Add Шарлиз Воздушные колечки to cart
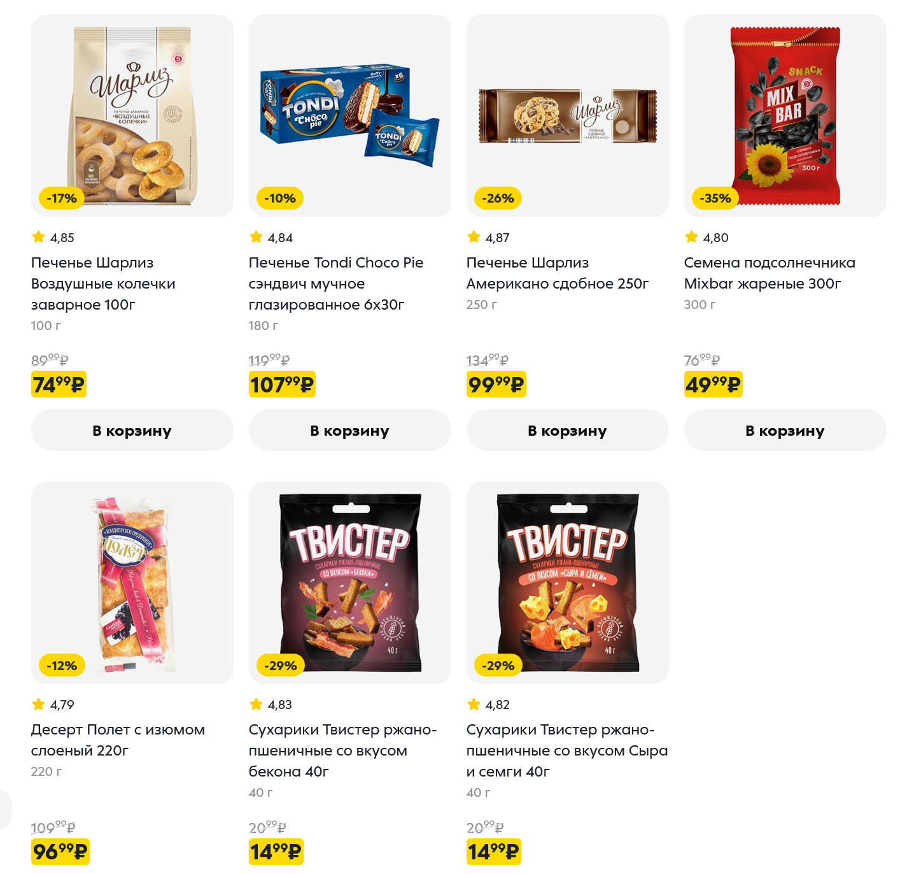The image size is (907, 874). (132, 431)
